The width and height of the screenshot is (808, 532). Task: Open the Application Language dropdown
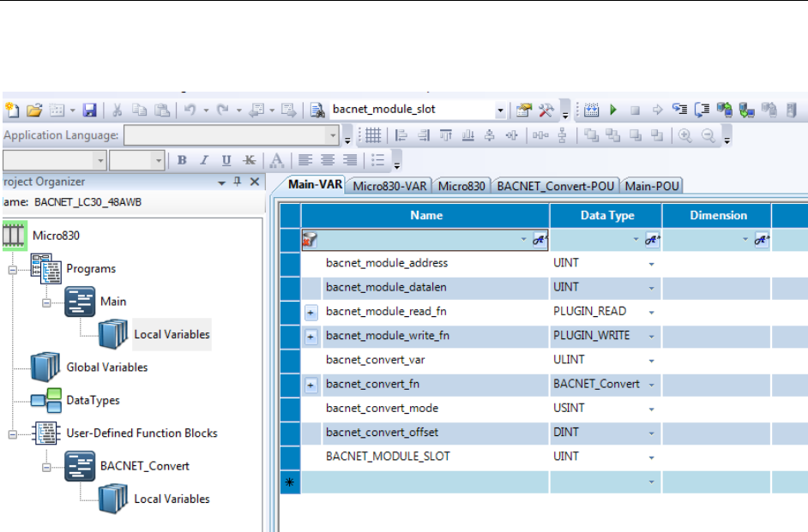coord(333,135)
